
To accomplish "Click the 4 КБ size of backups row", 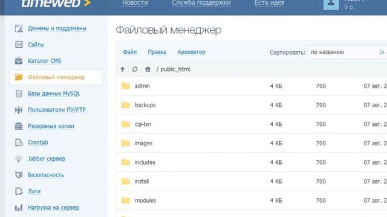I will click(276, 105).
